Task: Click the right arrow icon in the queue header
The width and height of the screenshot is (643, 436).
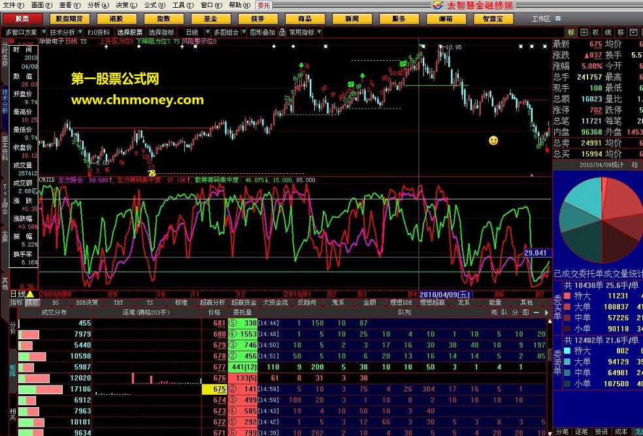Action: [546, 312]
